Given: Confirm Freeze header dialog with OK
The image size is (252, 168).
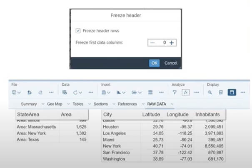Looking at the screenshot, I should click(154, 63).
